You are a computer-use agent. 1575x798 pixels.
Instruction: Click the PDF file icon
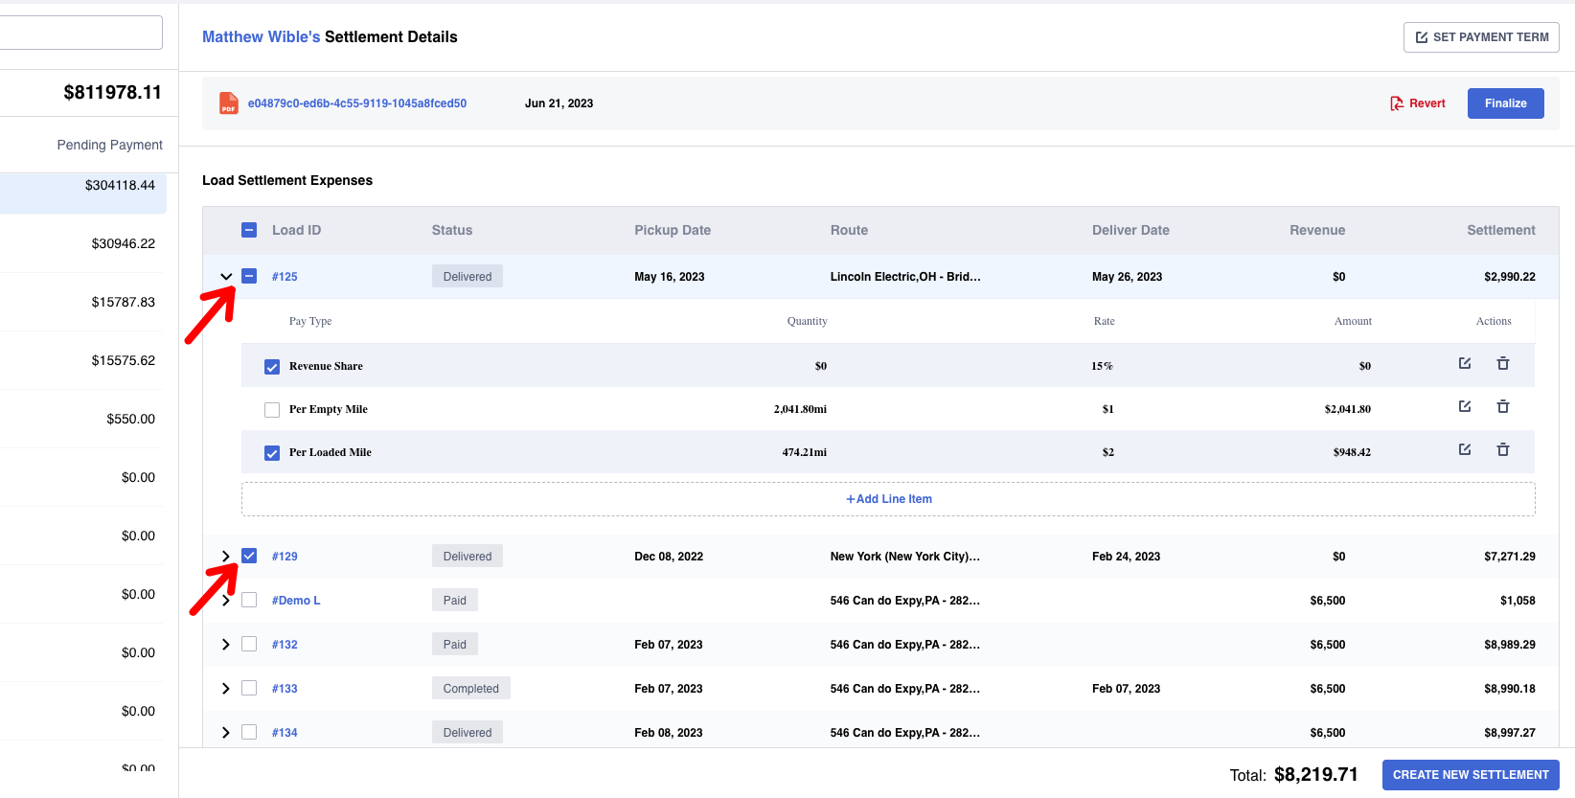(x=228, y=103)
